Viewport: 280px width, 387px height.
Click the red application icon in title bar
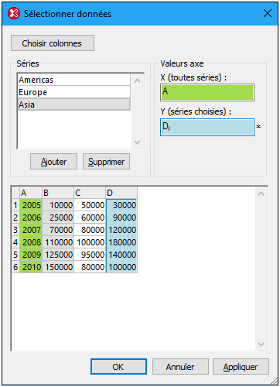(x=14, y=13)
